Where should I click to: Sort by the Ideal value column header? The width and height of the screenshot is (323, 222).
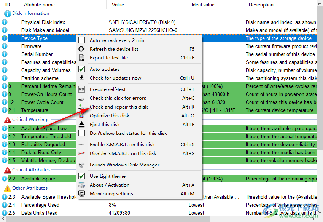[x=203, y=5]
